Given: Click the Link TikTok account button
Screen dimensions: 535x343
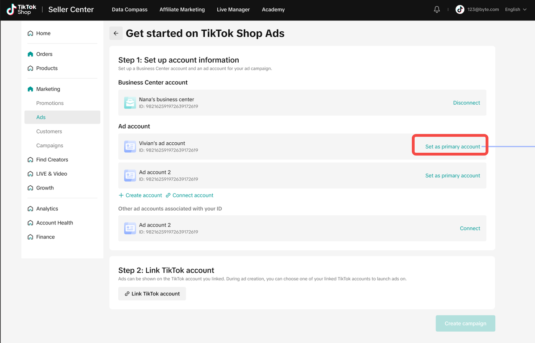Looking at the screenshot, I should click(152, 294).
